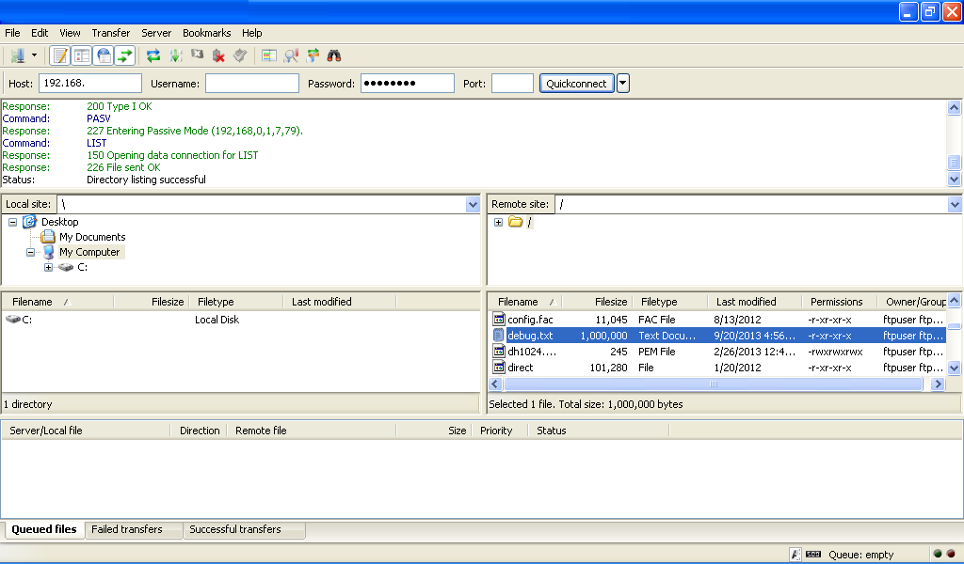This screenshot has height=564, width=964.
Task: Click the remote file list horizontal scrollbar
Action: 714,384
